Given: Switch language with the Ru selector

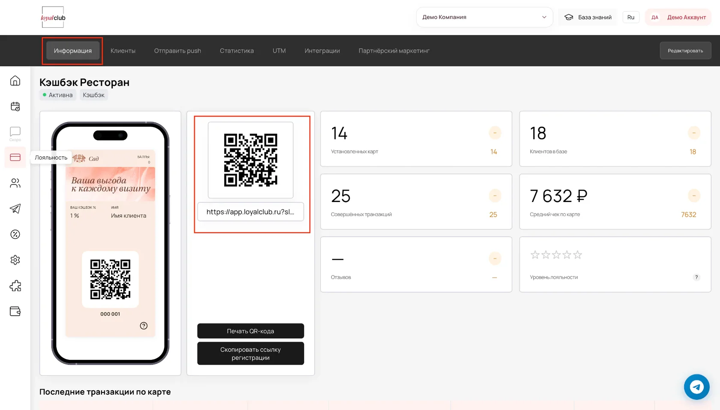Looking at the screenshot, I should tap(630, 17).
